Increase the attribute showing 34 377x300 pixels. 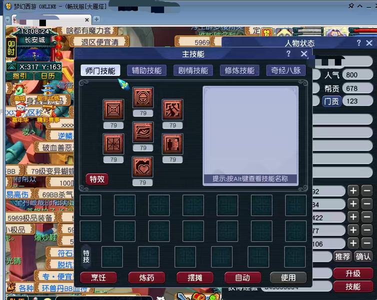pyautogui.click(x=353, y=204)
